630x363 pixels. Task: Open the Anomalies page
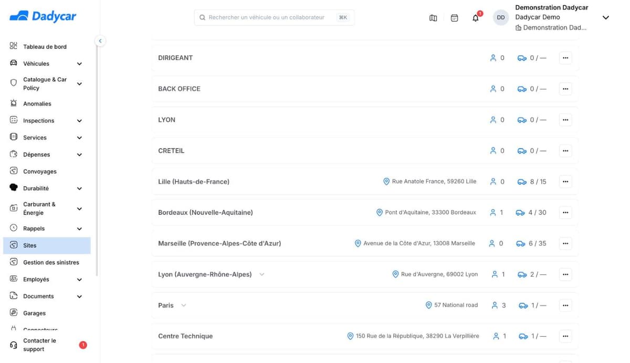click(x=37, y=104)
